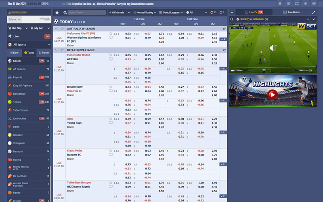Image resolution: width=323 pixels, height=202 pixels.
Task: Select the Parlay tab in sidebar
Action: coord(44,53)
